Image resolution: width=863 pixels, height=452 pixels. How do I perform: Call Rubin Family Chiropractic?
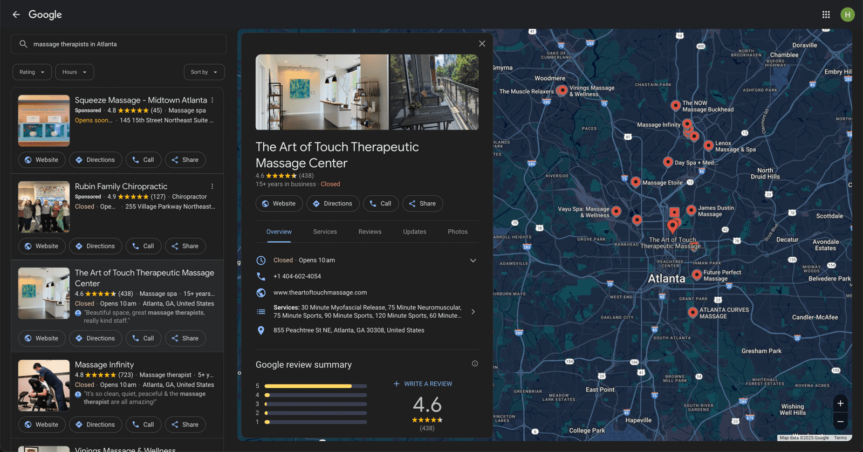pyautogui.click(x=143, y=246)
